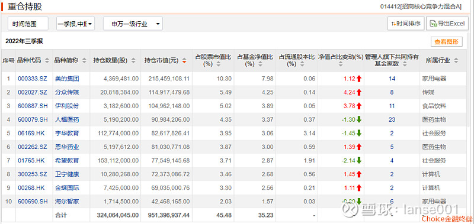Open 宇华教育 stock name link
474x224 pixels.
[67, 133]
